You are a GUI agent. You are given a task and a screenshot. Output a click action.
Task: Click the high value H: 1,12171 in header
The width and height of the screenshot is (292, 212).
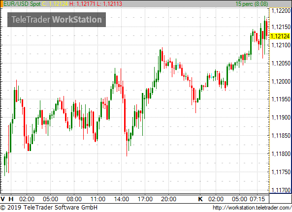[82, 4]
